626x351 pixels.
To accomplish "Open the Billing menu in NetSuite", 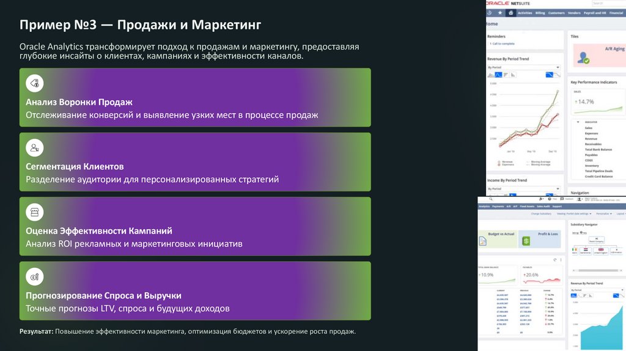I will 540,13.
